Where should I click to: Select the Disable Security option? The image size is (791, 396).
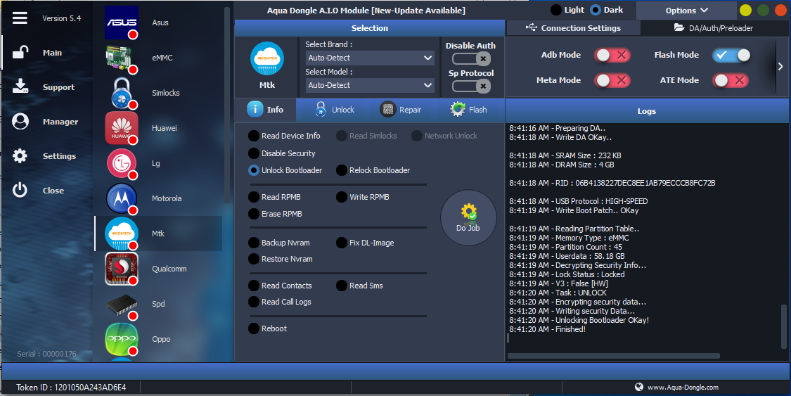(282, 153)
